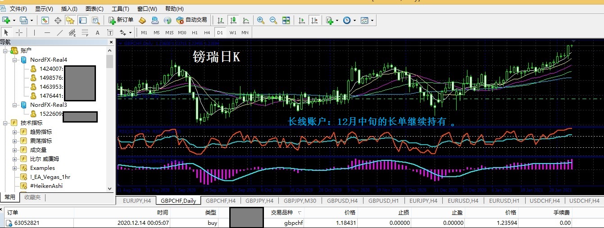Image resolution: width=604 pixels, height=228 pixels.
Task: Toggle 自动交易 auto trading
Action: click(192, 20)
